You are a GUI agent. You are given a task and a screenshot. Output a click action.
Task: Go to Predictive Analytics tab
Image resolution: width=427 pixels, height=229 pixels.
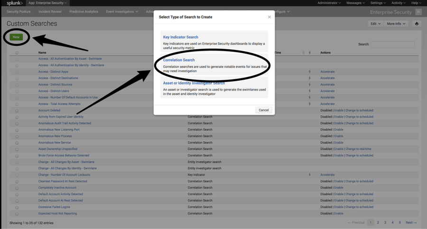pos(84,12)
